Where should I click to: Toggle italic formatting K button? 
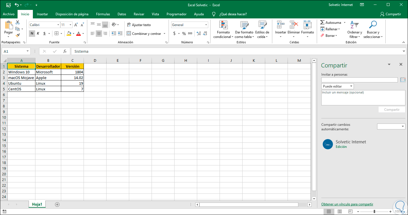coord(38,33)
